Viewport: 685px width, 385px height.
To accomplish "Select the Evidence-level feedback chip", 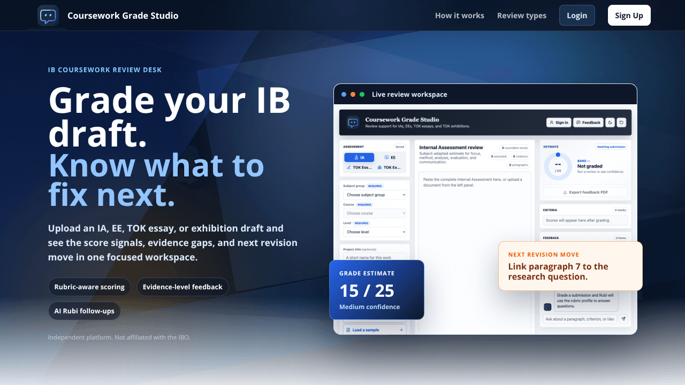I will pos(182,287).
